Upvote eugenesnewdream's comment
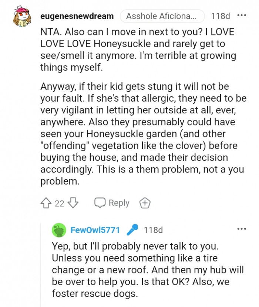Image resolution: width=259 pixels, height=307 pixels. tap(45, 202)
